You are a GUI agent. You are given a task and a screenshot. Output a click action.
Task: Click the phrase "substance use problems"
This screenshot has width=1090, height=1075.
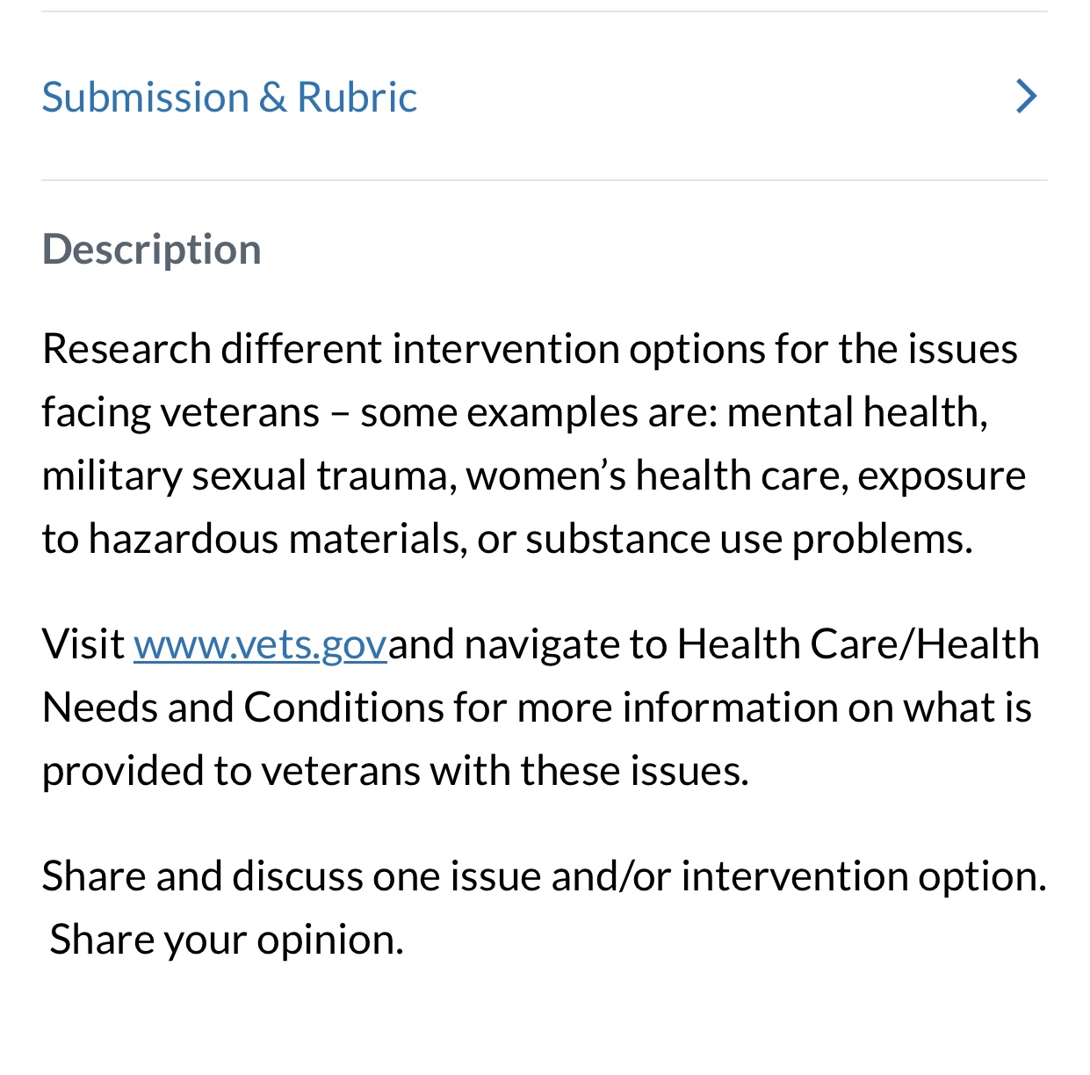(x=748, y=539)
